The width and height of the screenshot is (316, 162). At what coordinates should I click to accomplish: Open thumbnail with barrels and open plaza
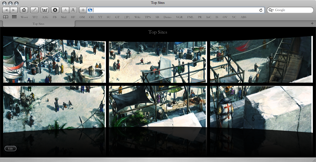(55, 109)
